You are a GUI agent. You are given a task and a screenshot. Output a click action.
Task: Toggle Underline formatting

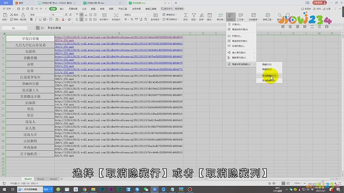tap(40, 19)
